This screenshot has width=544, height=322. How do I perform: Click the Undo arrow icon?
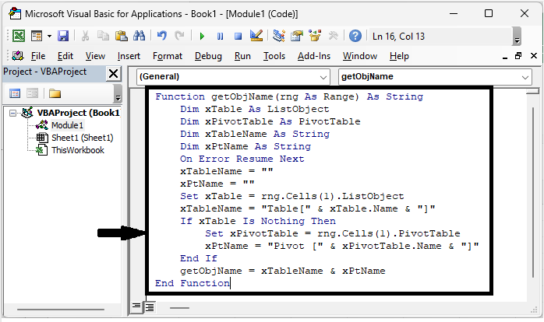point(161,36)
